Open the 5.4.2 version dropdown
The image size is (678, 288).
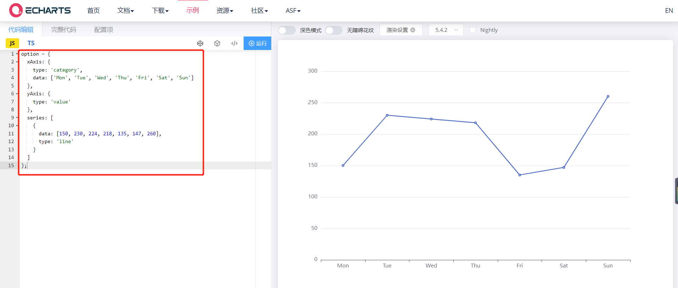tap(446, 30)
